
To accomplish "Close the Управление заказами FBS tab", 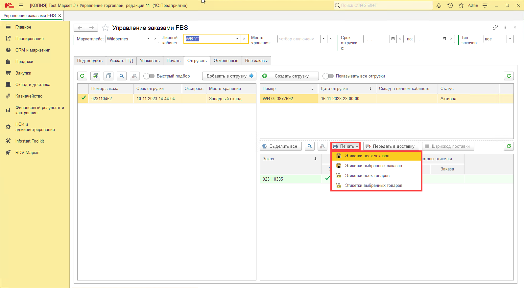I will 60,15.
